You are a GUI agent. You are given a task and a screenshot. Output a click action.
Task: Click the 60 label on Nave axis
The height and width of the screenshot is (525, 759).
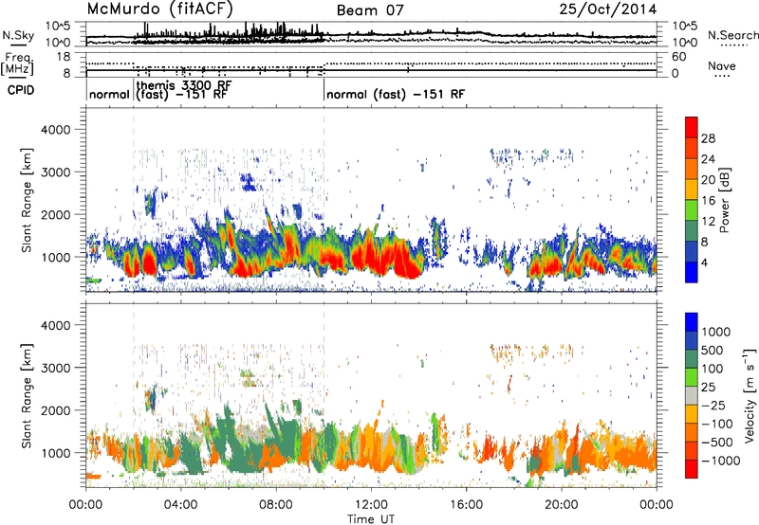[x=678, y=57]
